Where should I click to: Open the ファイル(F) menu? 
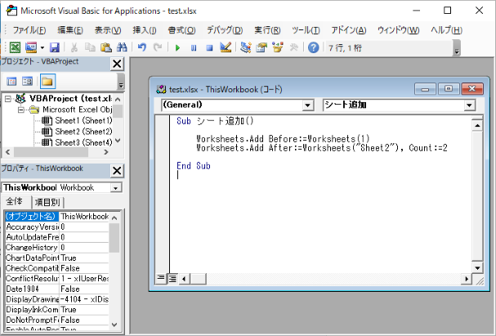[x=29, y=30]
